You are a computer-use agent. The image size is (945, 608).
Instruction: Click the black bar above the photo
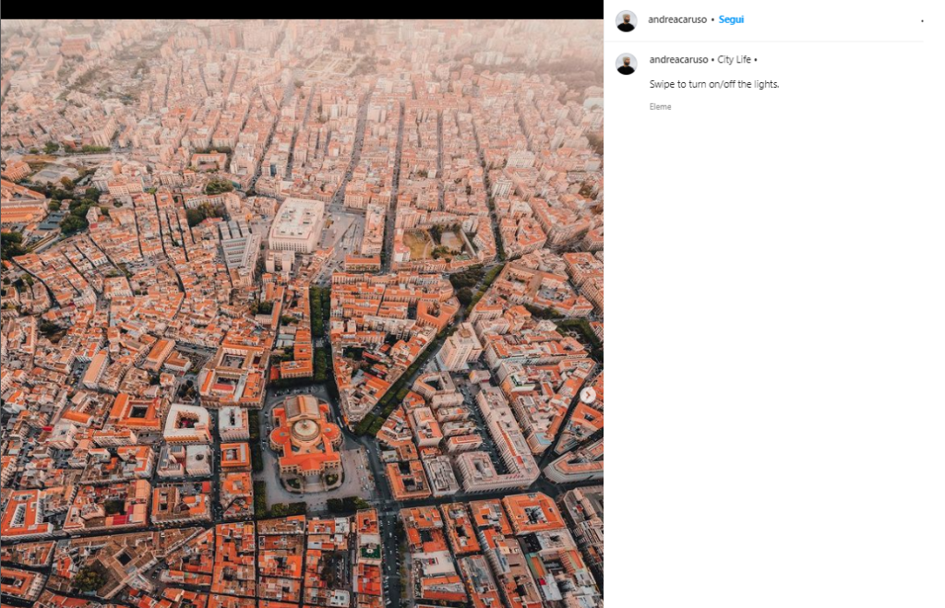click(302, 9)
